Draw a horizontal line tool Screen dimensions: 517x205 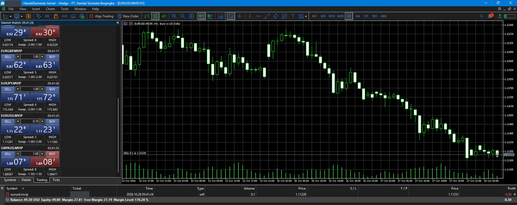(258, 16)
